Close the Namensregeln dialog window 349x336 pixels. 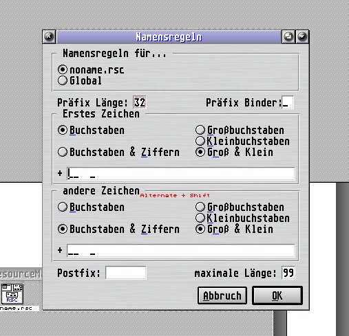(x=49, y=36)
